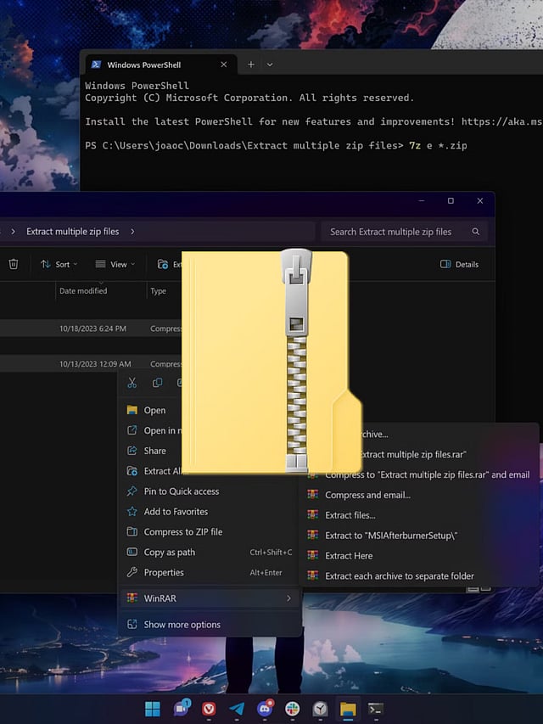Choose Compress to ZIP file menu entry
543x724 pixels.
[x=182, y=532]
